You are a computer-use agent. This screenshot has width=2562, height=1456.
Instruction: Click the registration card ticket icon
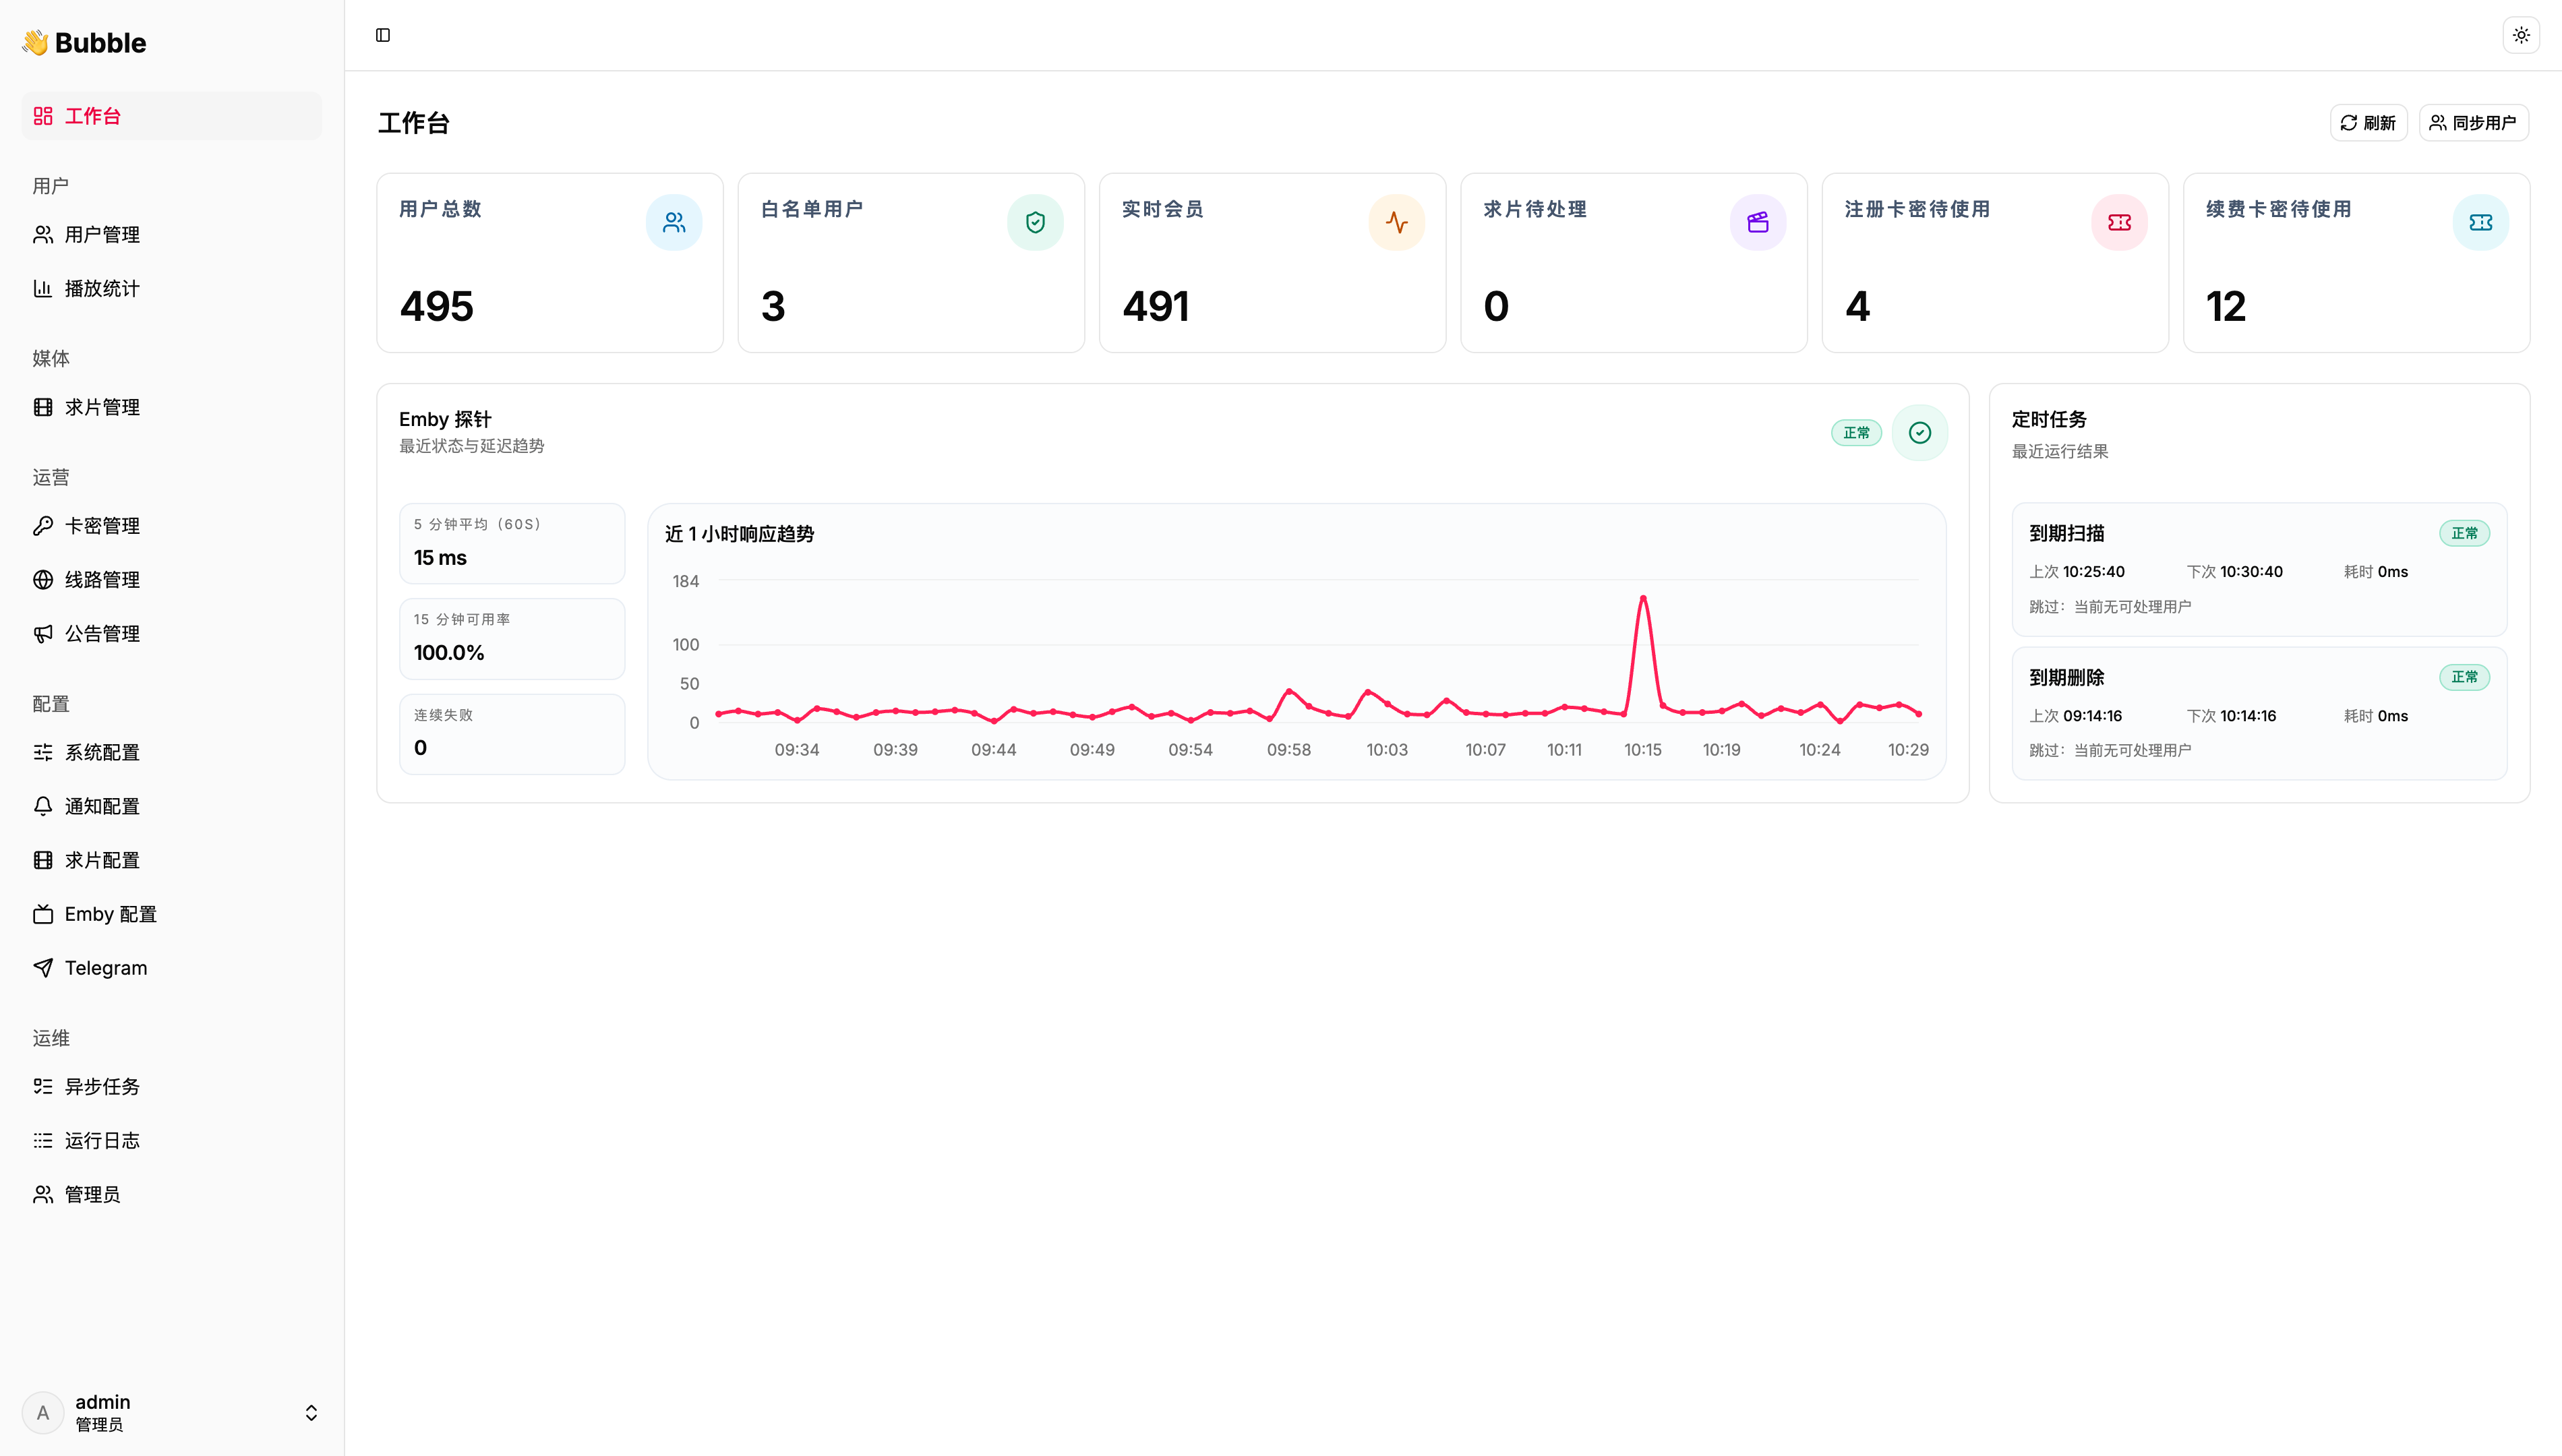pyautogui.click(x=2119, y=222)
